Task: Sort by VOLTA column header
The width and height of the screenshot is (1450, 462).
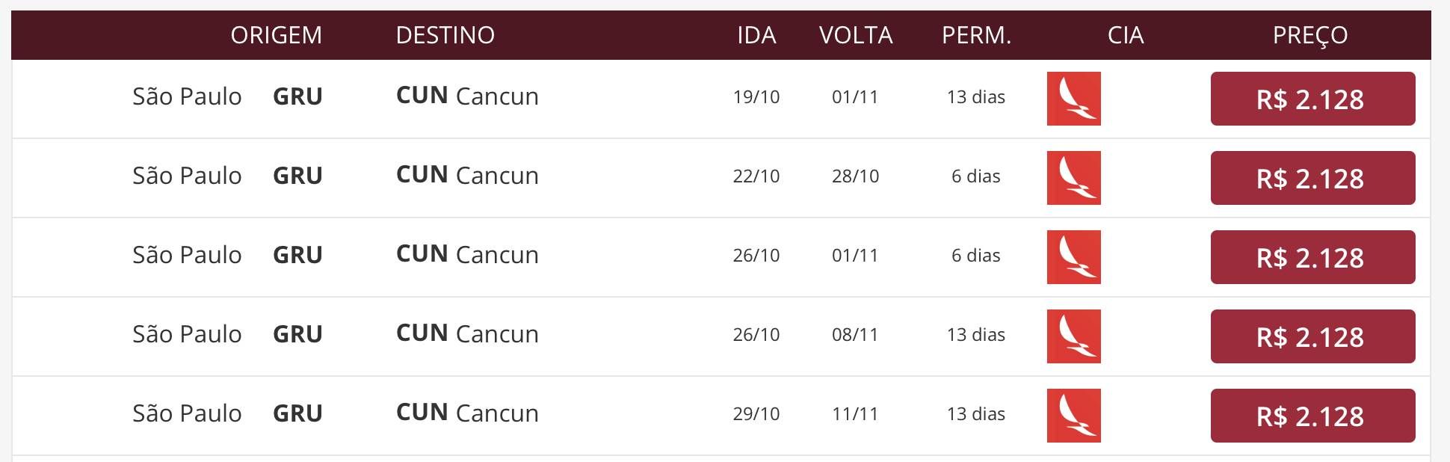Action: (x=856, y=35)
